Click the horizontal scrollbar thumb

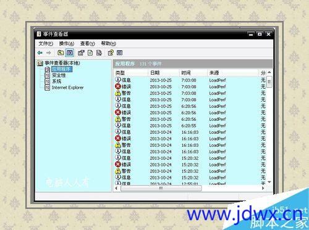pos(161,188)
